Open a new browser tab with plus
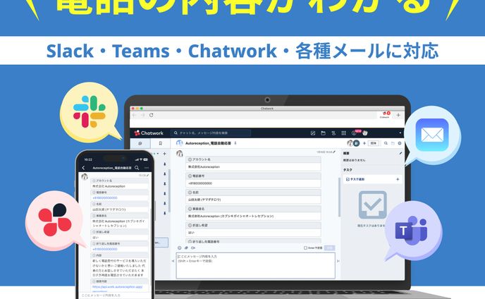 (x=398, y=115)
